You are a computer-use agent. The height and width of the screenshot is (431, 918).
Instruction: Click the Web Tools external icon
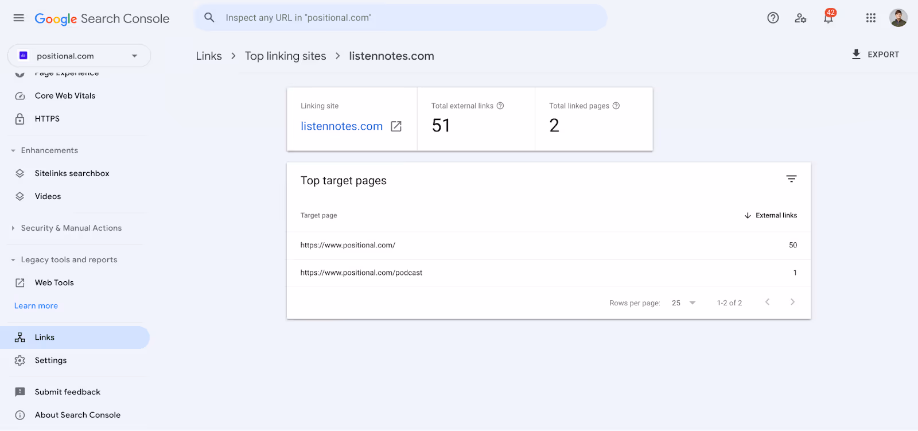(20, 283)
